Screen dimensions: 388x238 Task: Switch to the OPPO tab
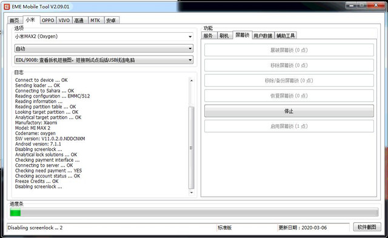(x=48, y=20)
